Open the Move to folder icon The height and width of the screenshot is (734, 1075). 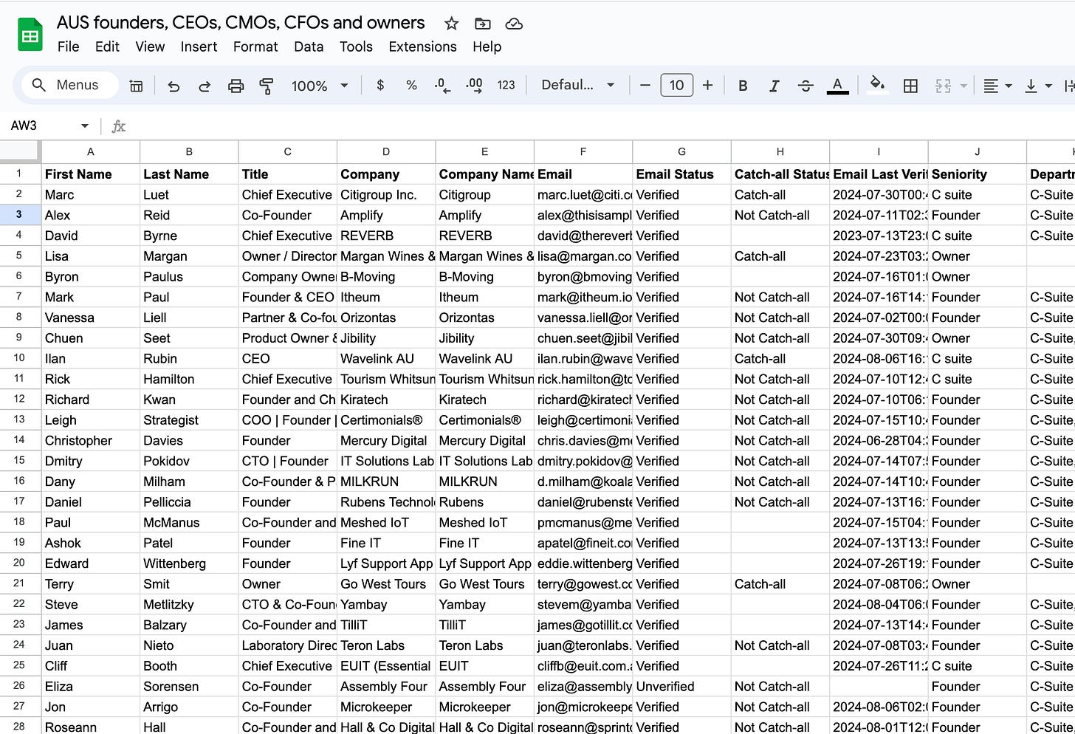(x=482, y=24)
